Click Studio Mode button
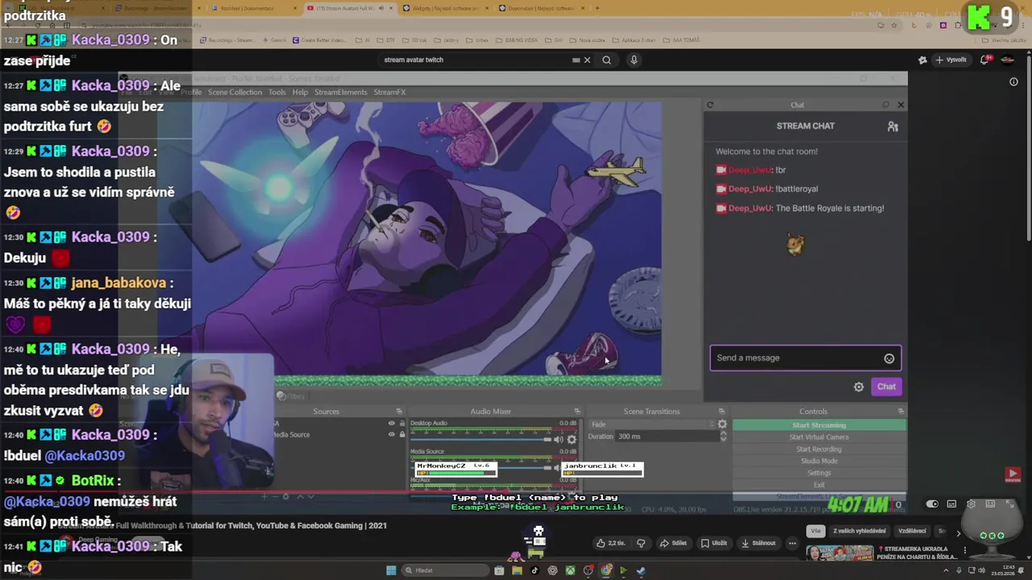 (819, 462)
